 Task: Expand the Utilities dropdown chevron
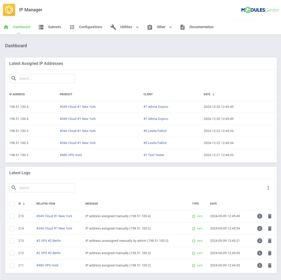[137, 27]
